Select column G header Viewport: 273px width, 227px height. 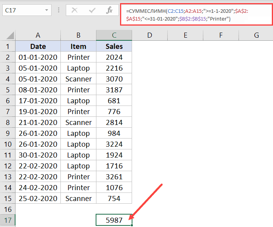coord(256,35)
